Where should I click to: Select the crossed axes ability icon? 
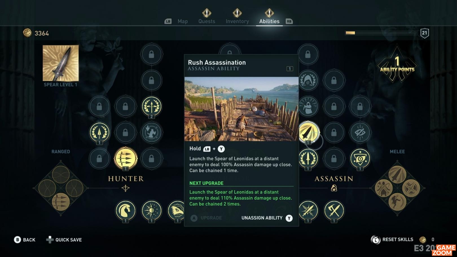point(334,210)
